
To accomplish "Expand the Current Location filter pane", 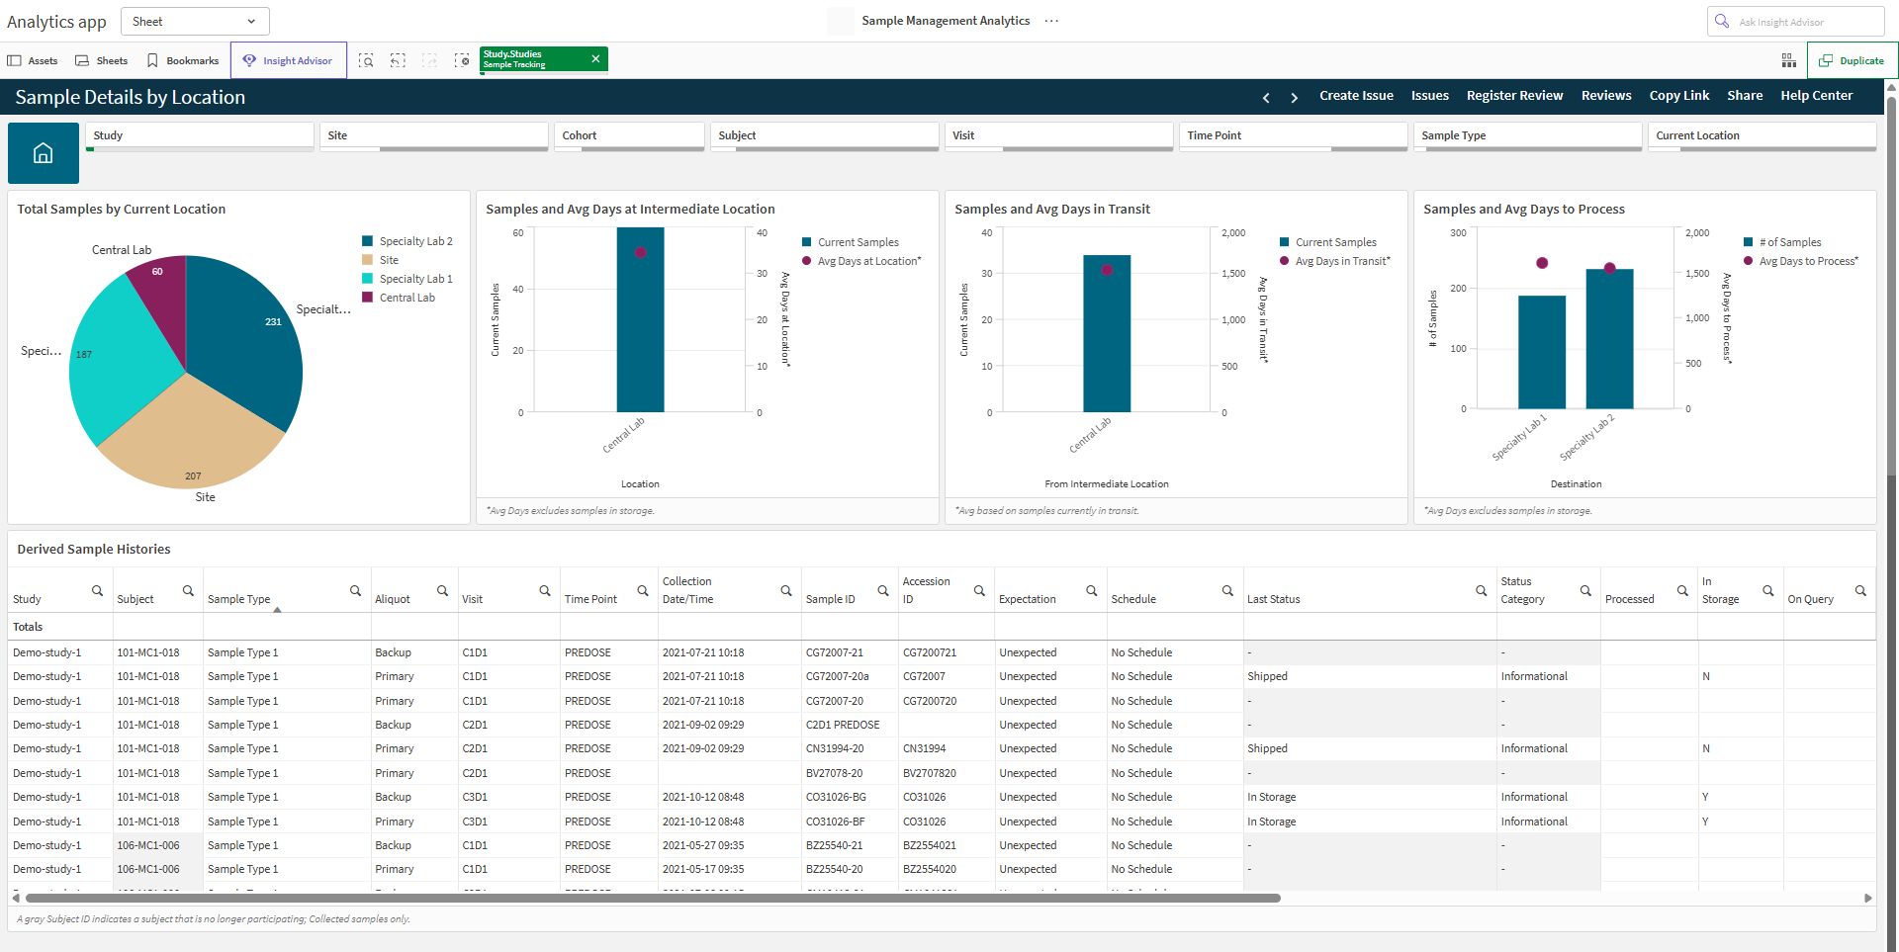I will (1763, 136).
